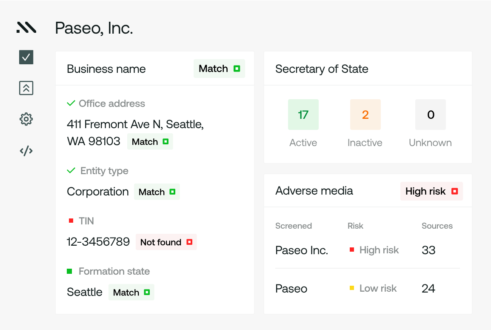The width and height of the screenshot is (491, 330).
Task: Click the High risk badge in Adverse media
Action: (431, 192)
